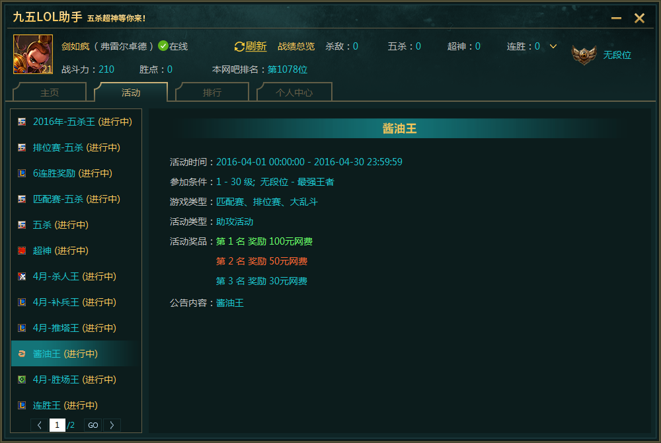The height and width of the screenshot is (443, 661).
Task: Click the icon next to 2016年-五杀王
Action: point(22,122)
